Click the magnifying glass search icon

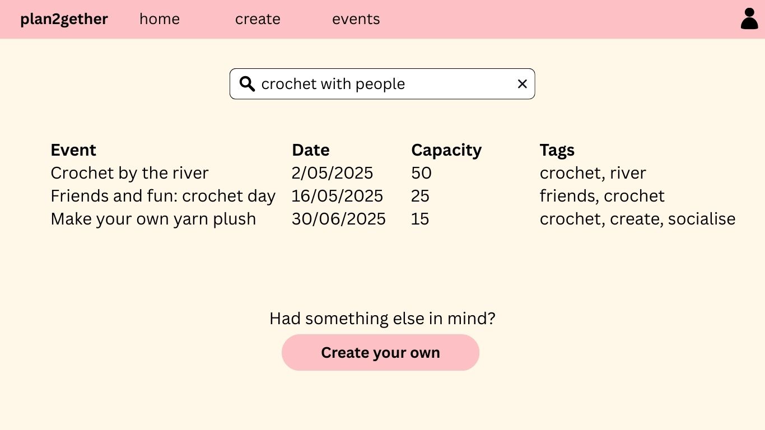click(247, 84)
